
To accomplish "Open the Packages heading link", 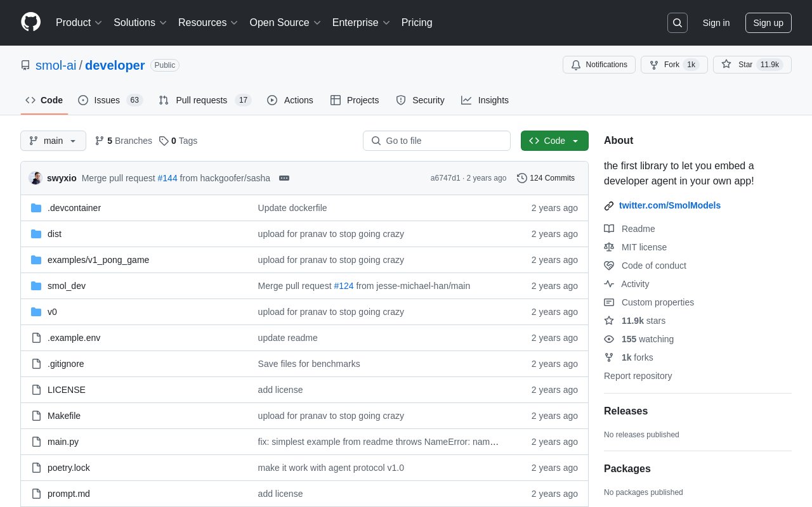I will pyautogui.click(x=627, y=469).
